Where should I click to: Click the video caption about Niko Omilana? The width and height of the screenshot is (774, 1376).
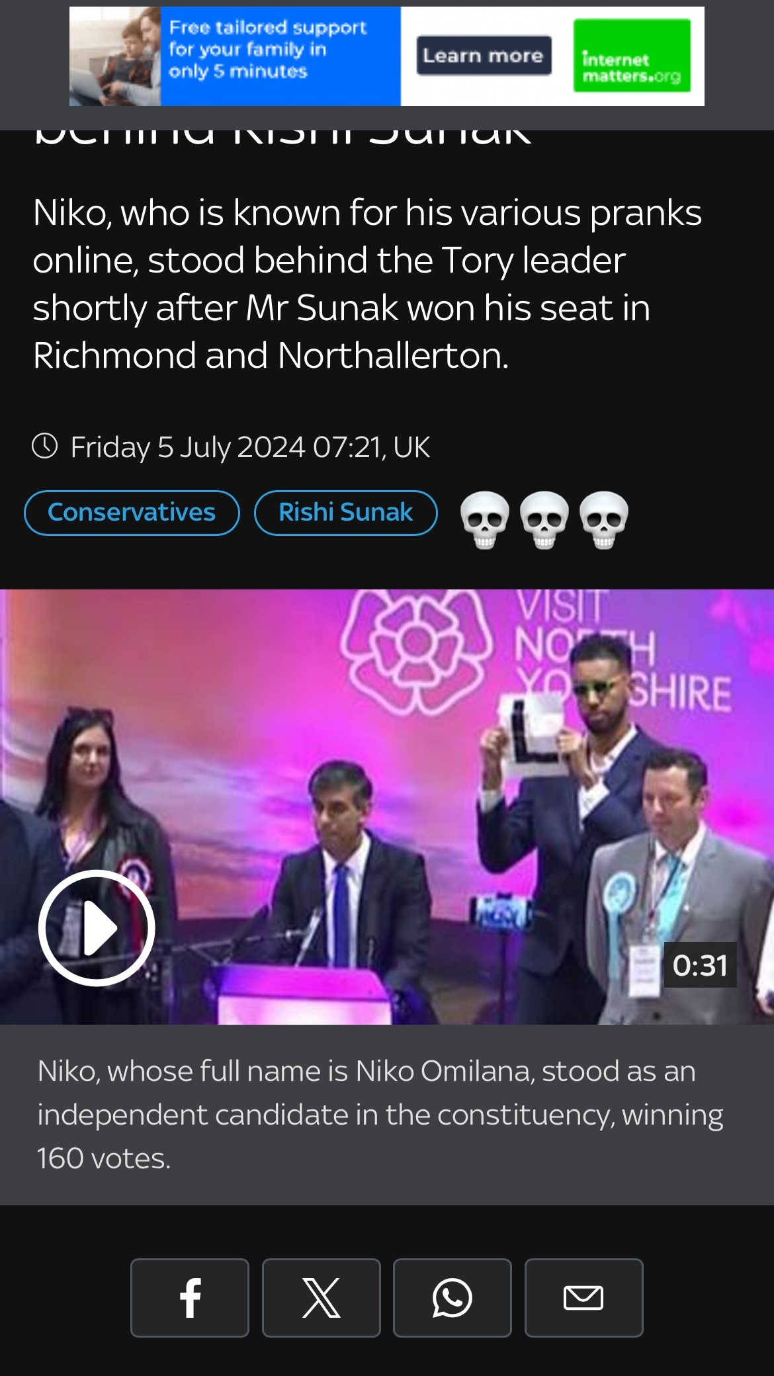(380, 1115)
